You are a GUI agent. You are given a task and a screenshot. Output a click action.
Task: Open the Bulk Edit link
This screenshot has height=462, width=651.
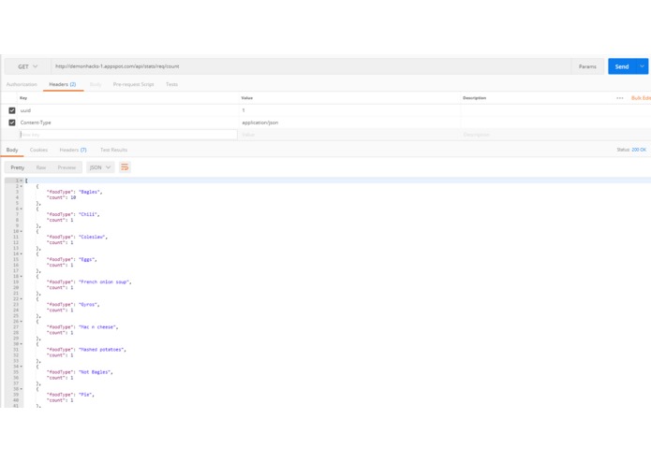(x=641, y=98)
